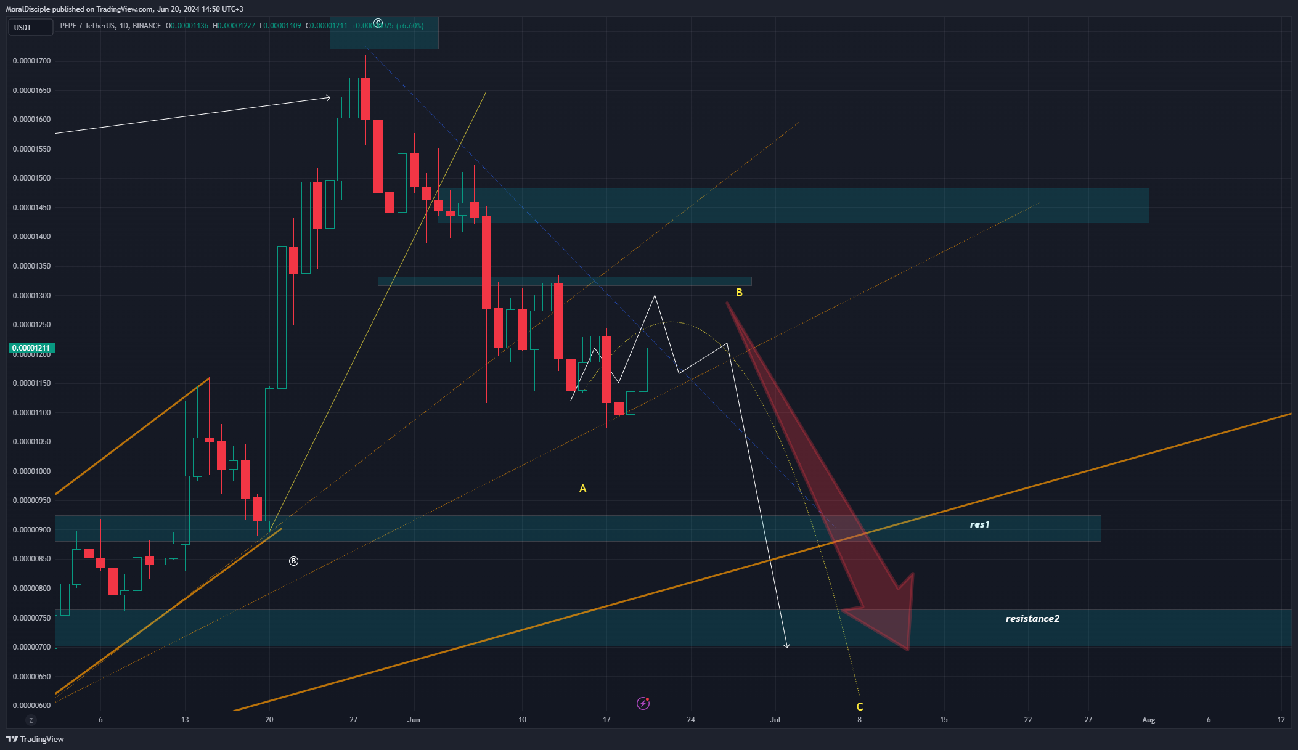Click the '17' date axis label
This screenshot has width=1298, height=750.
606,720
